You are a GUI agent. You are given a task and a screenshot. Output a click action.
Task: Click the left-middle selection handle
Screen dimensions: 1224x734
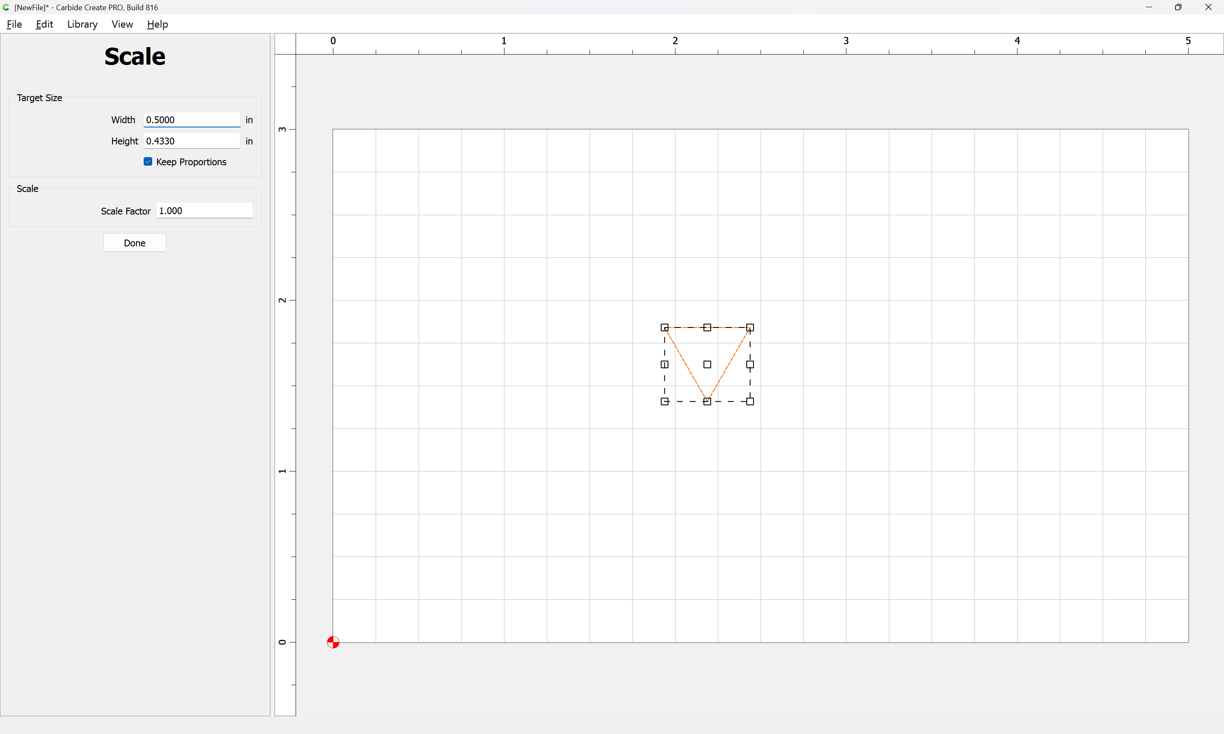664,364
